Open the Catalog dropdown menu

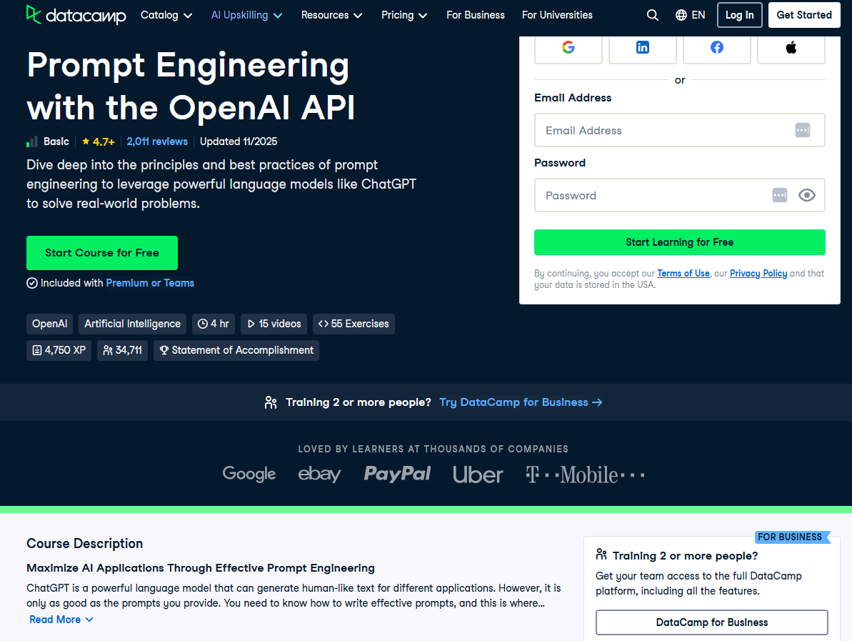tap(166, 15)
